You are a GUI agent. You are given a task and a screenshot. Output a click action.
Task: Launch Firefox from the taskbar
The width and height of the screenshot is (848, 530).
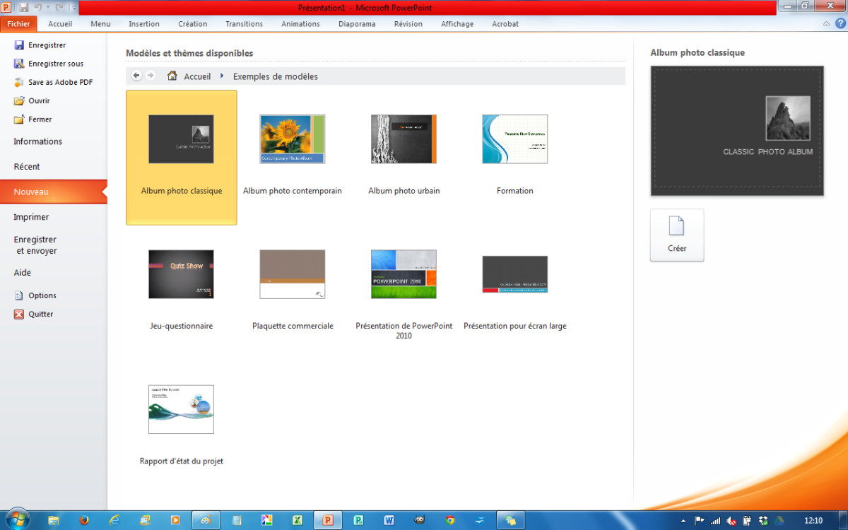(83, 520)
